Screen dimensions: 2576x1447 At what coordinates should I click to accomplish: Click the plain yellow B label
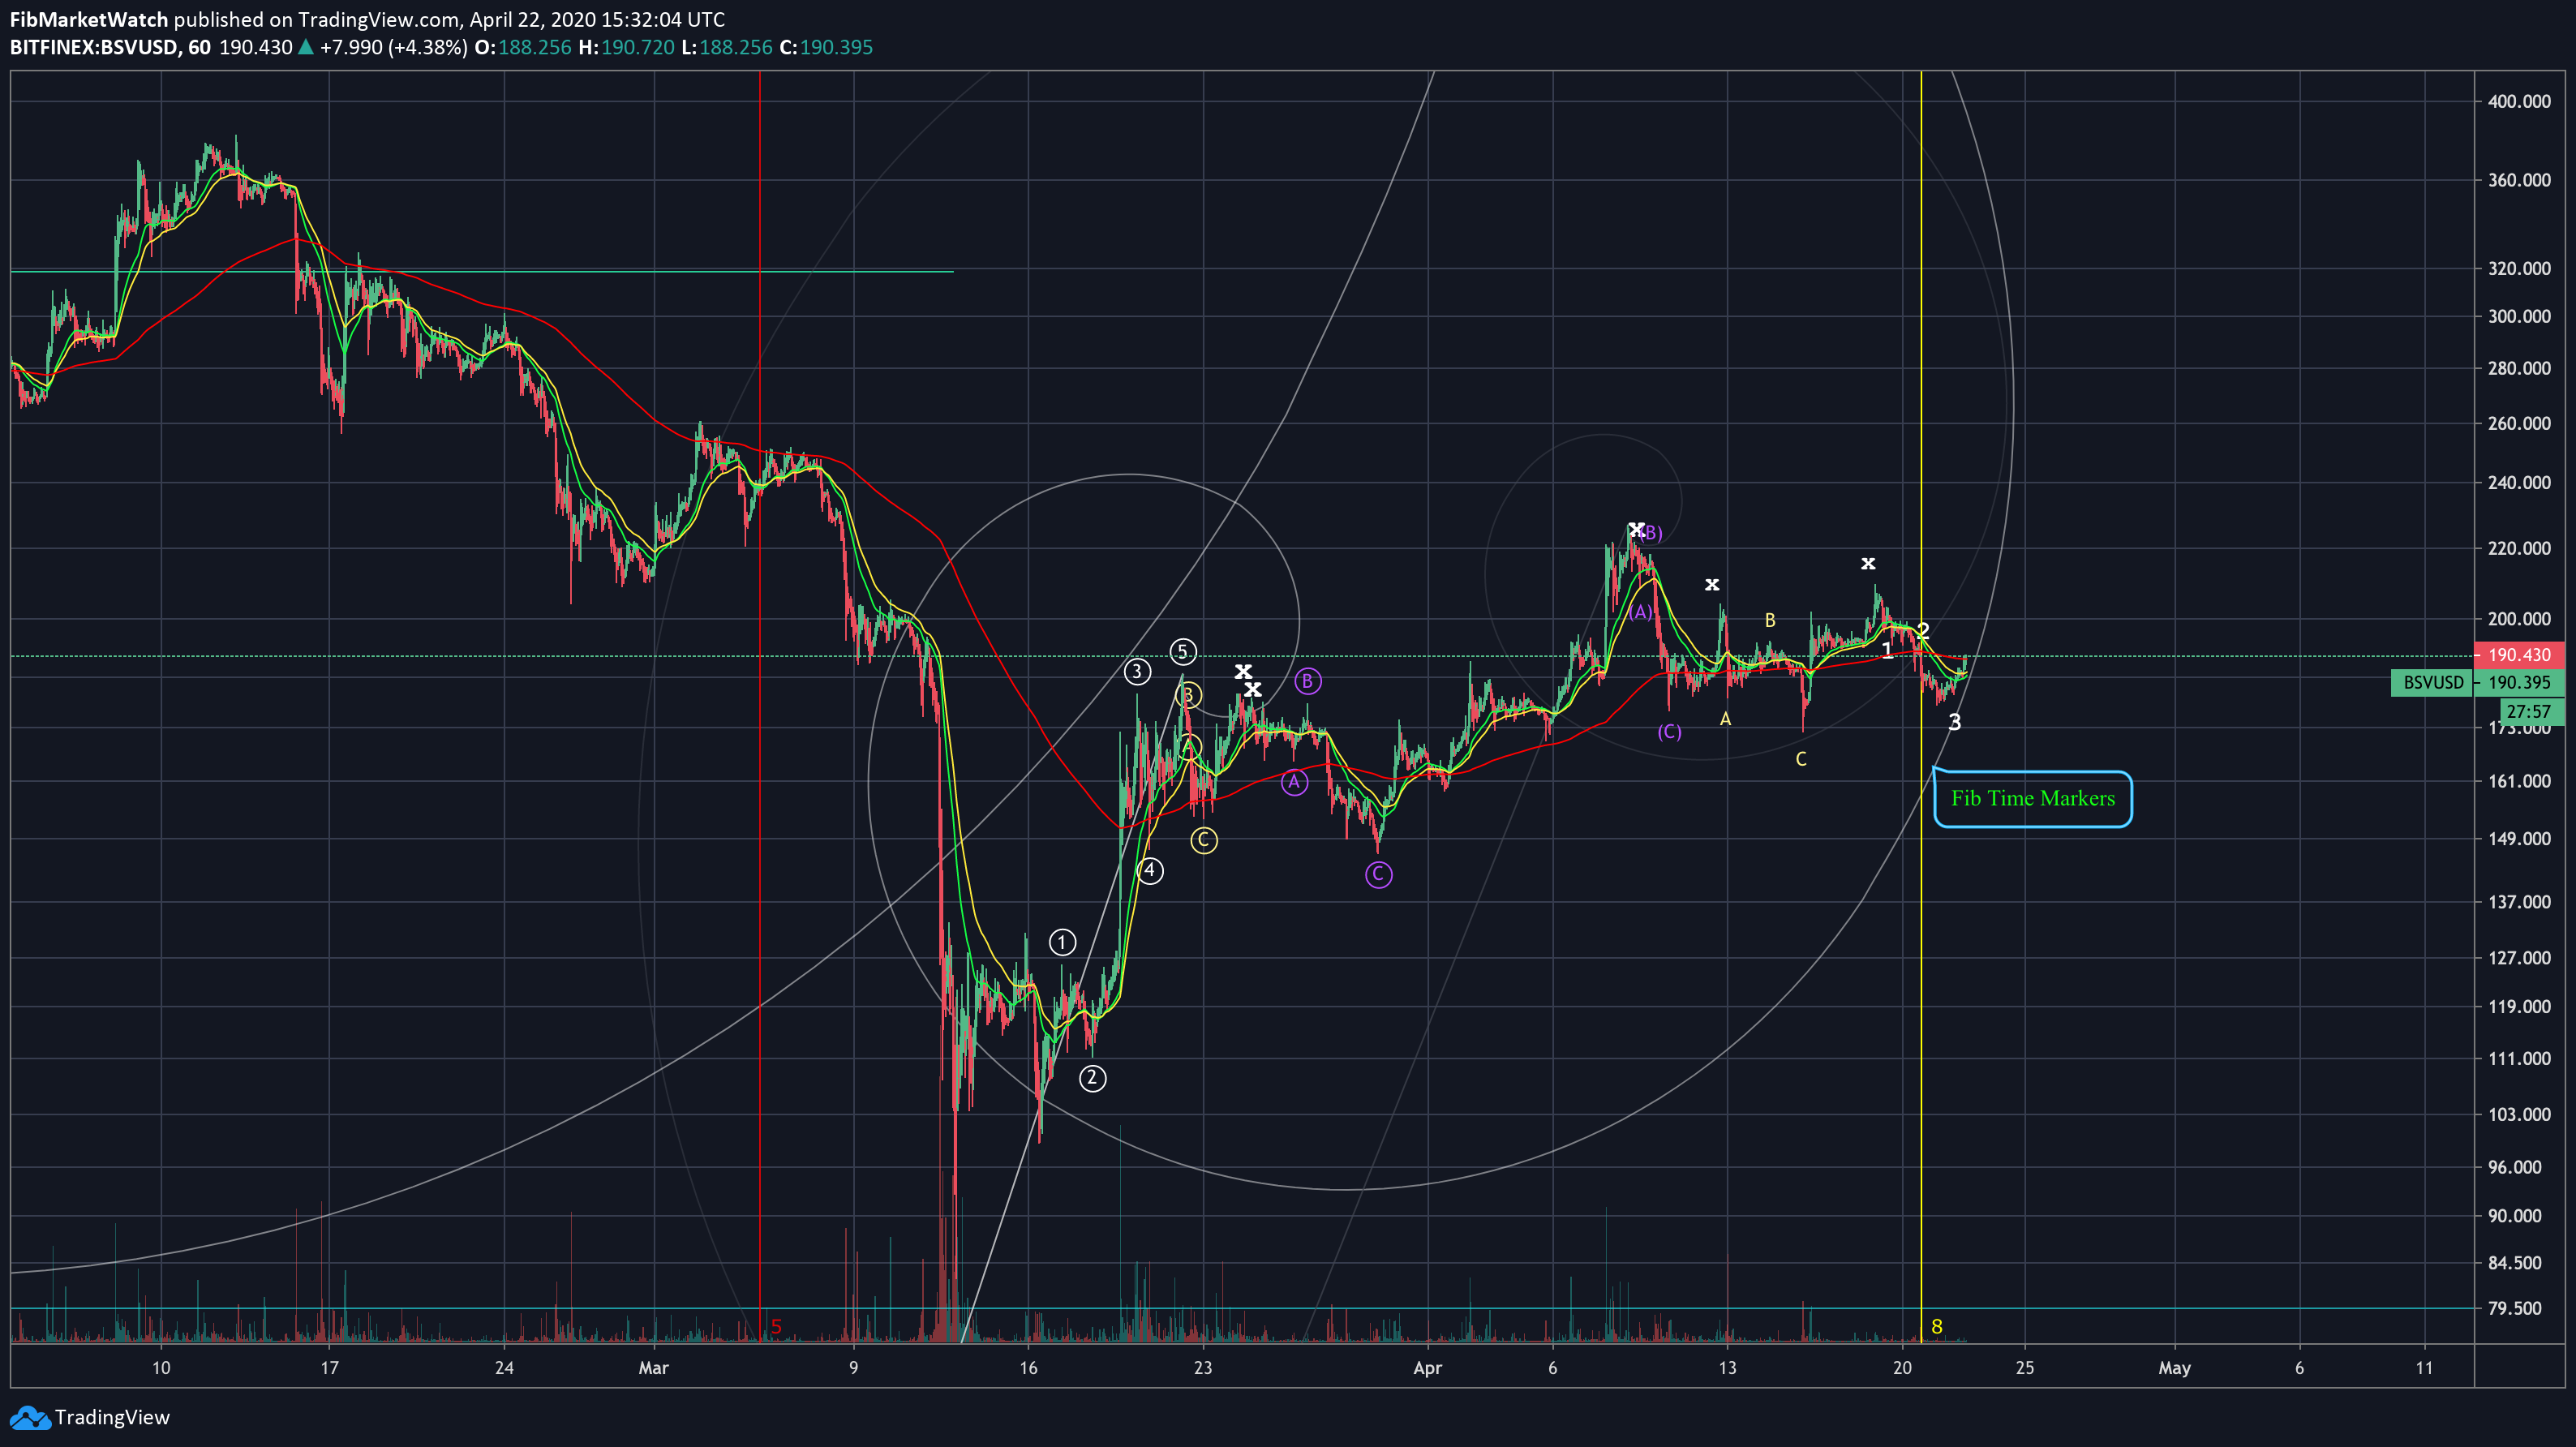[x=1770, y=620]
